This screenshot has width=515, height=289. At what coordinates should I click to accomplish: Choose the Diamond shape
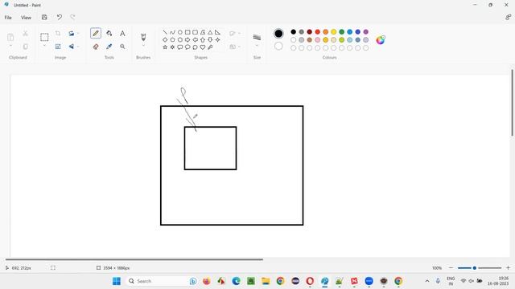165,39
